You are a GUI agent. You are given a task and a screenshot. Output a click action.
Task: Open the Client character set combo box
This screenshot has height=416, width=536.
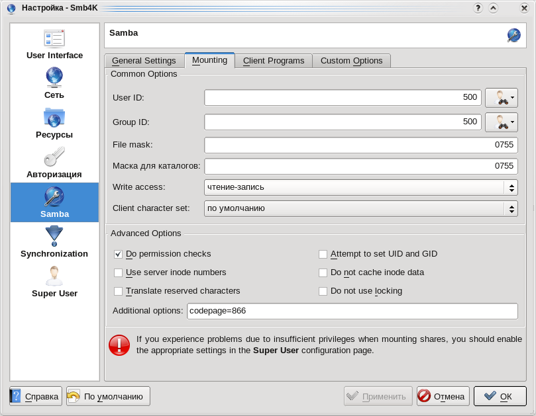coord(361,208)
